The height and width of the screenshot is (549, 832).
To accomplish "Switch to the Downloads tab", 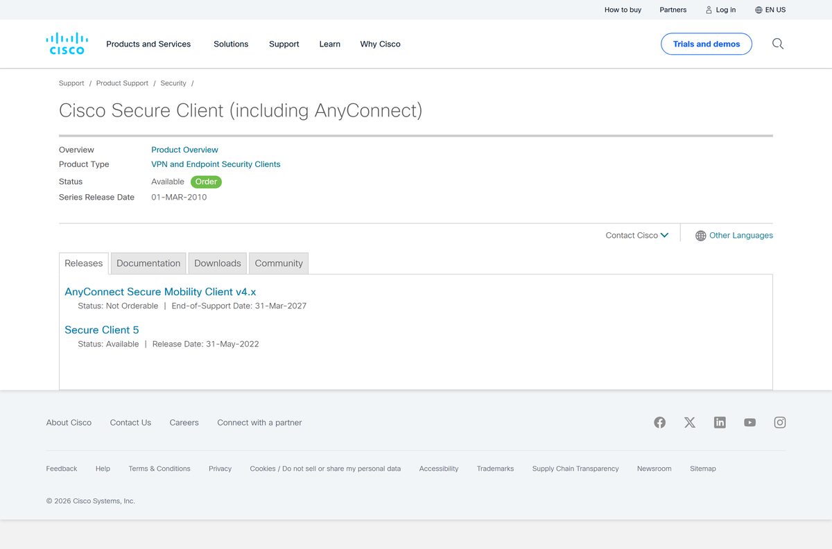I will (218, 263).
